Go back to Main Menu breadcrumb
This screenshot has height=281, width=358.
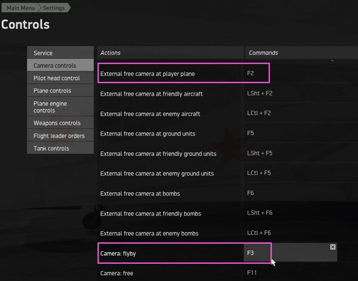point(21,8)
